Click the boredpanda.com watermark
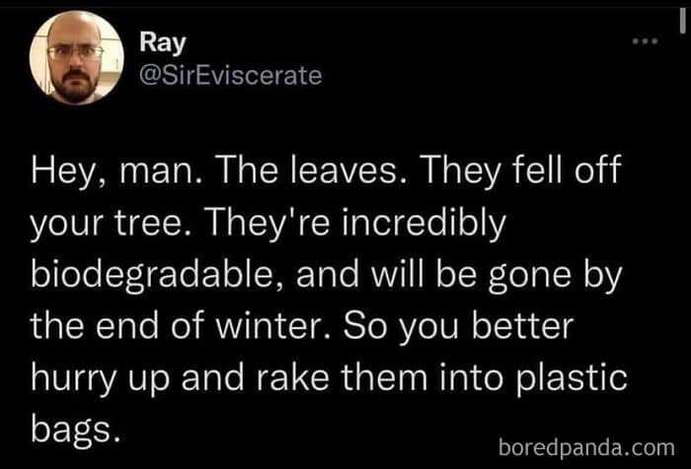Screen dimensions: 691x469 [x=586, y=447]
